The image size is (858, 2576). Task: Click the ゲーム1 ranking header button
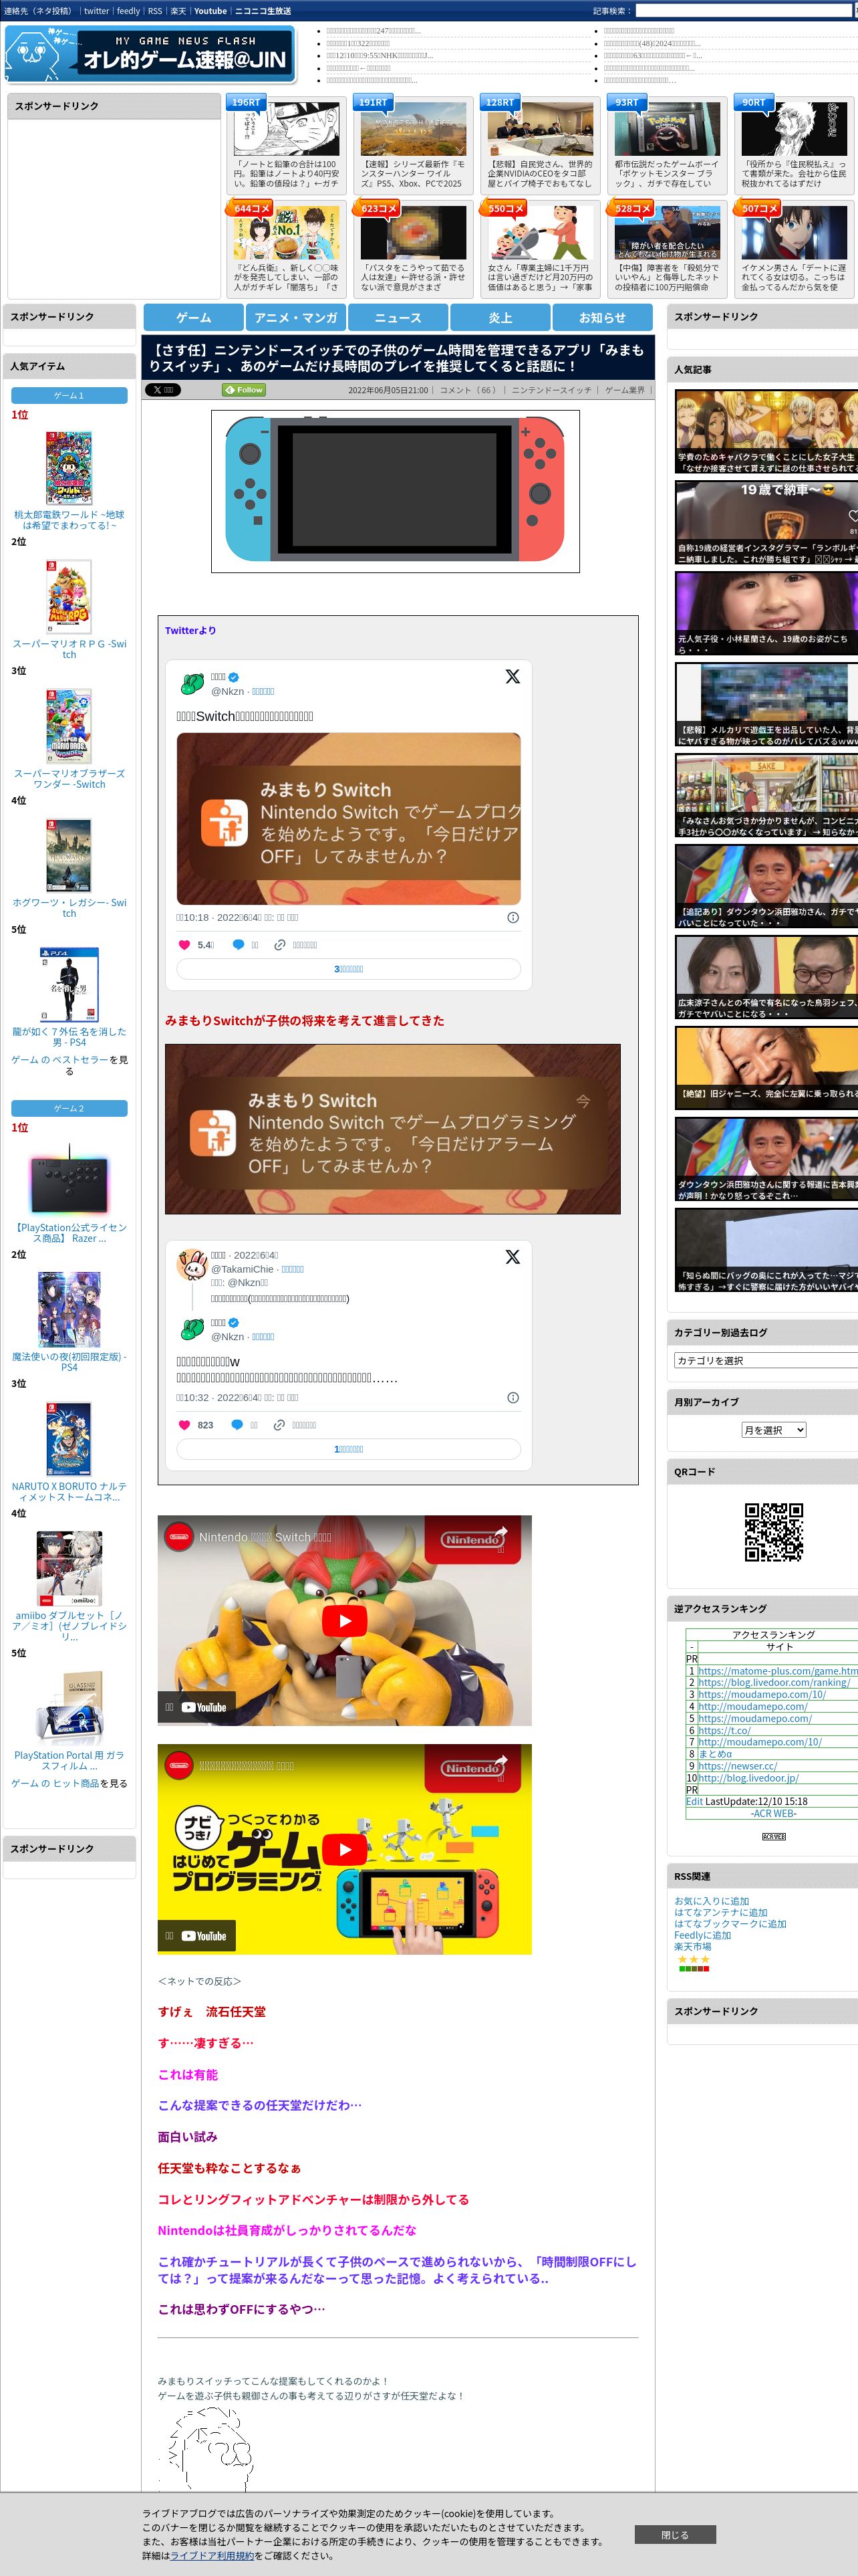(69, 396)
